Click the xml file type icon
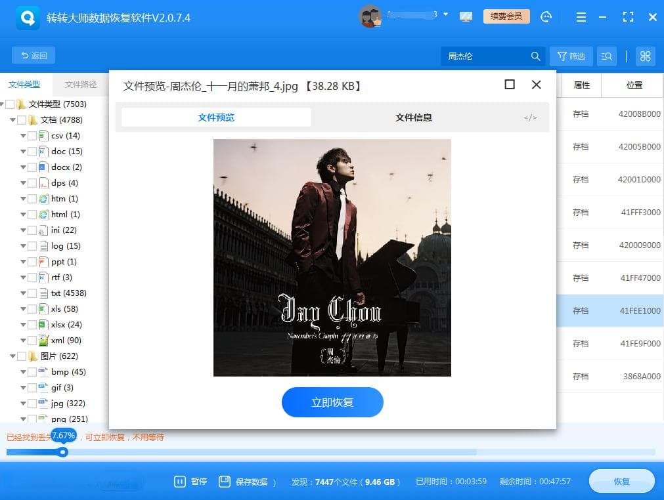This screenshot has height=500, width=664. tap(43, 341)
